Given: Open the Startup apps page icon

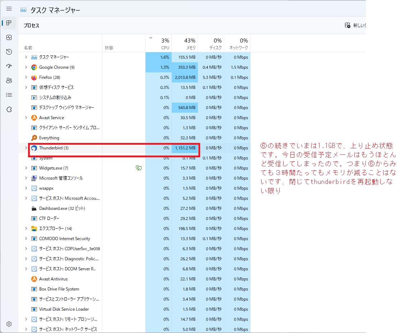Looking at the screenshot, I should tap(9, 66).
